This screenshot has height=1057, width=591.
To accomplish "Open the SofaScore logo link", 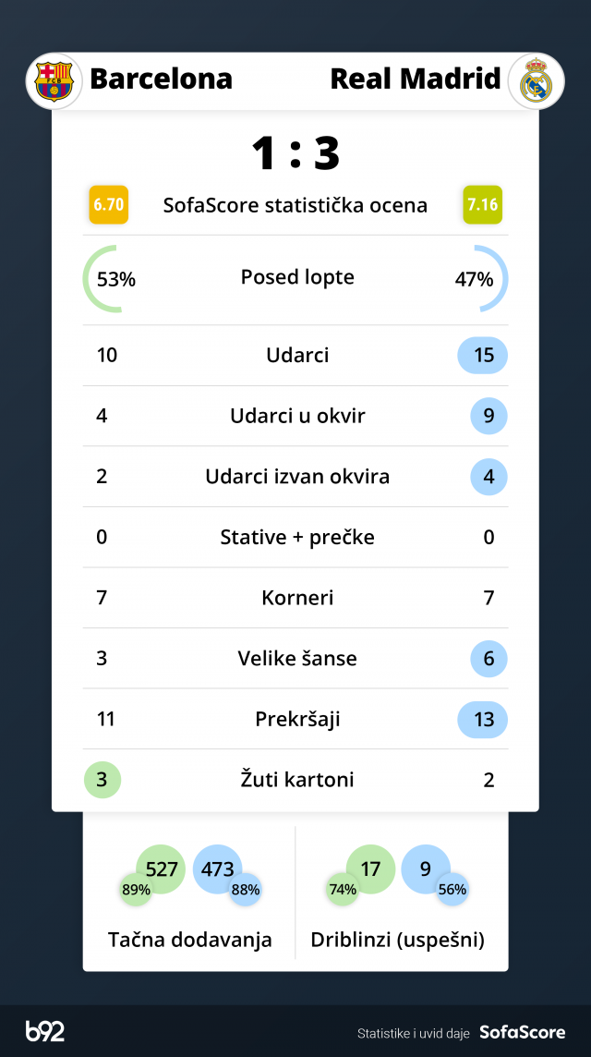I will (522, 1032).
